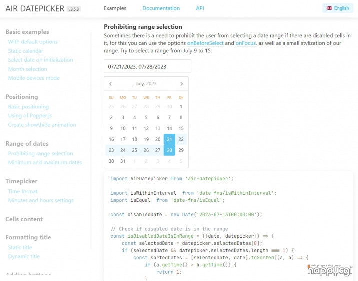Jump to Range of dates heading
Image resolution: width=358 pixels, height=281 pixels.
[27, 144]
